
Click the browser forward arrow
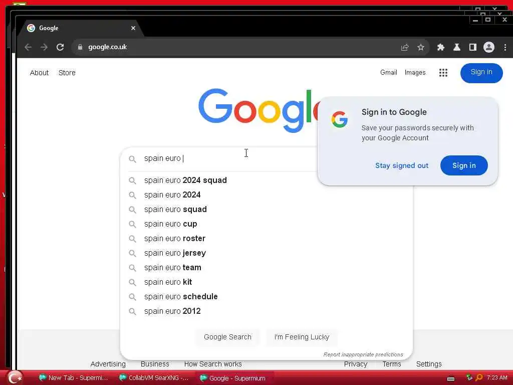tap(44, 47)
